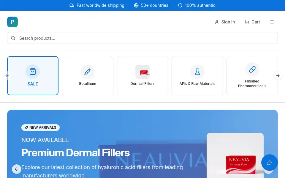Image resolution: width=285 pixels, height=178 pixels.
Task: Click the syringe icon for Botulinum
Action: click(x=88, y=72)
